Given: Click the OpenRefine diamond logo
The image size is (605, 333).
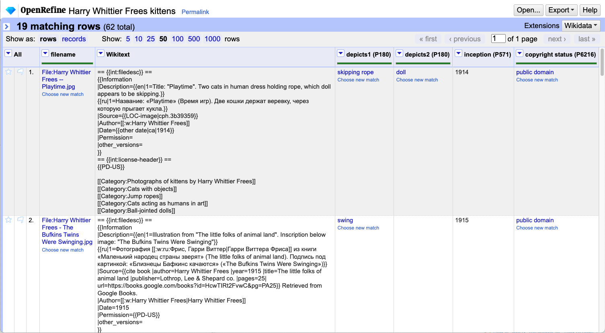Looking at the screenshot, I should click(x=10, y=10).
